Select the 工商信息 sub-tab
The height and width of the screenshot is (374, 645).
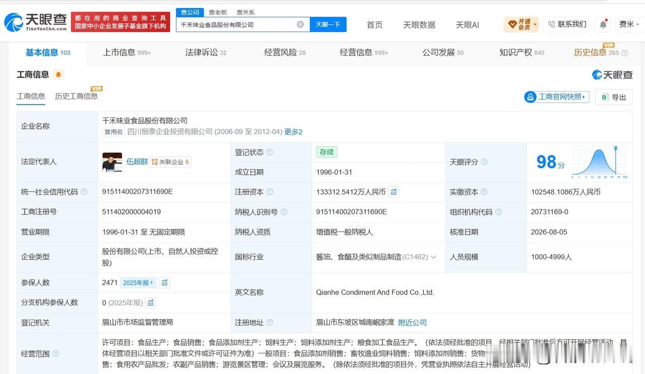[x=31, y=96]
